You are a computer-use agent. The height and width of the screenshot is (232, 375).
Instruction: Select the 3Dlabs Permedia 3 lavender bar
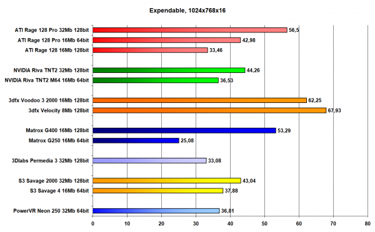[149, 161]
